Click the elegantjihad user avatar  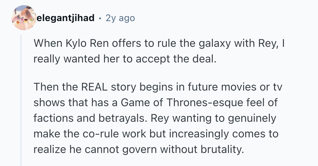(x=24, y=18)
